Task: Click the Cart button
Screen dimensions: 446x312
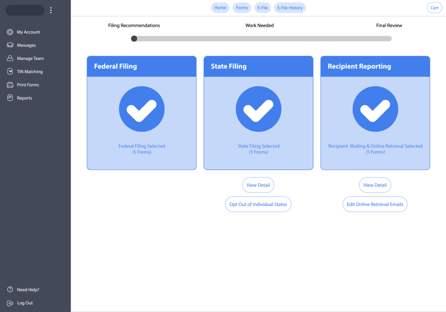Action: [x=434, y=8]
